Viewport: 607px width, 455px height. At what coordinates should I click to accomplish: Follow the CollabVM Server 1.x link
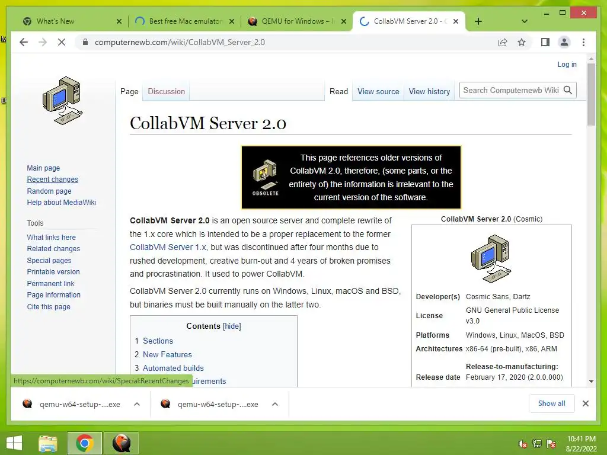pyautogui.click(x=168, y=247)
